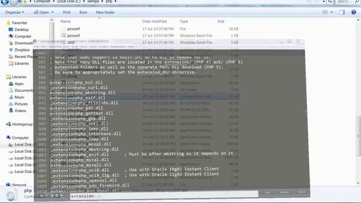Open the Organize menu in Explorer
The width and height of the screenshot is (361, 203).
(15, 12)
